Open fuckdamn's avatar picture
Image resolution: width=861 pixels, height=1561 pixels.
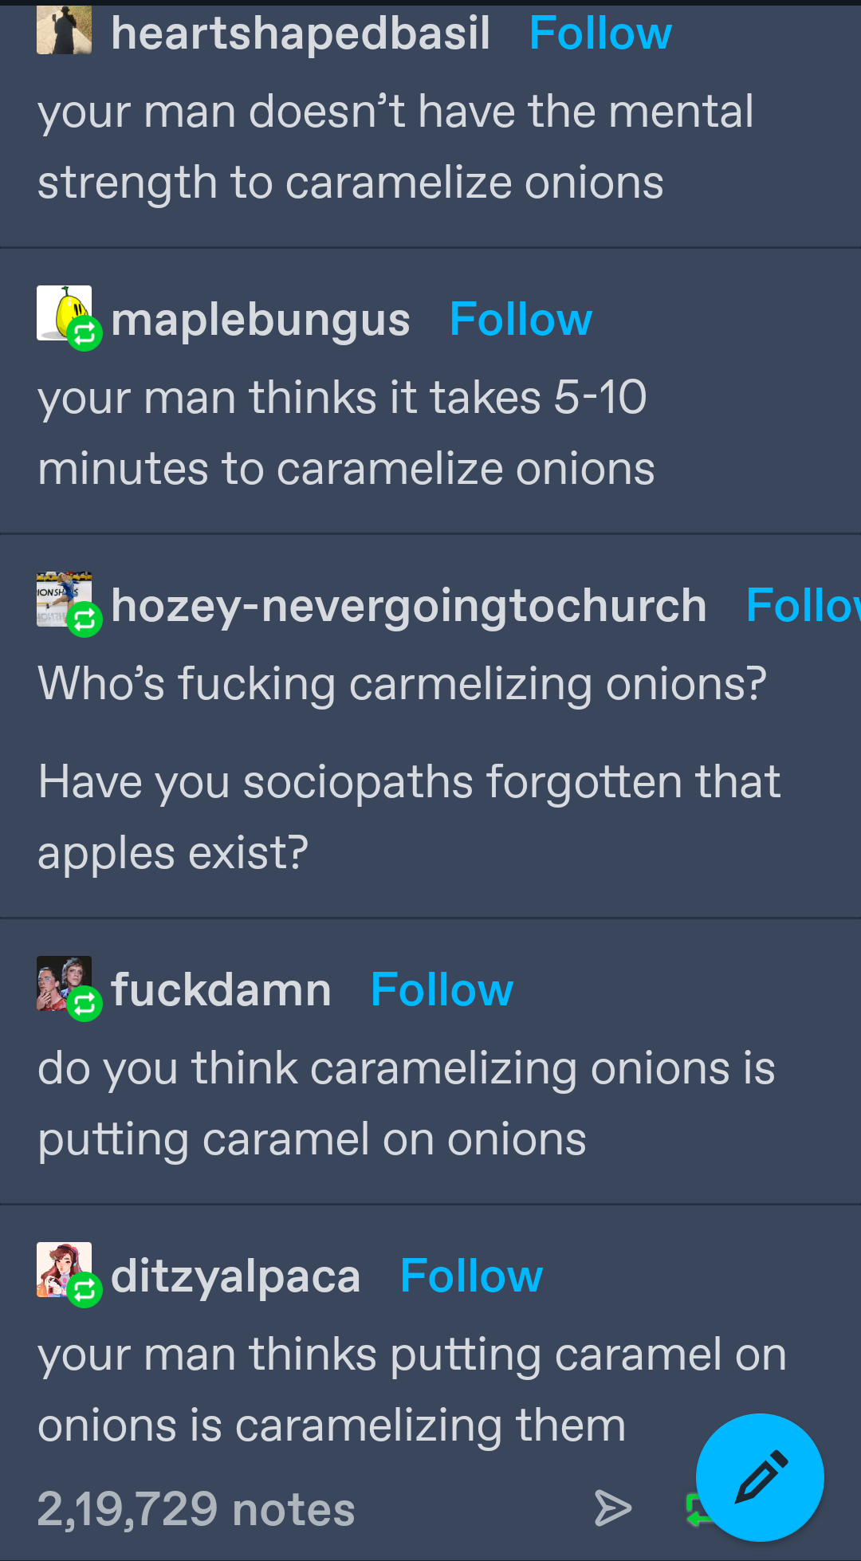pos(64,984)
